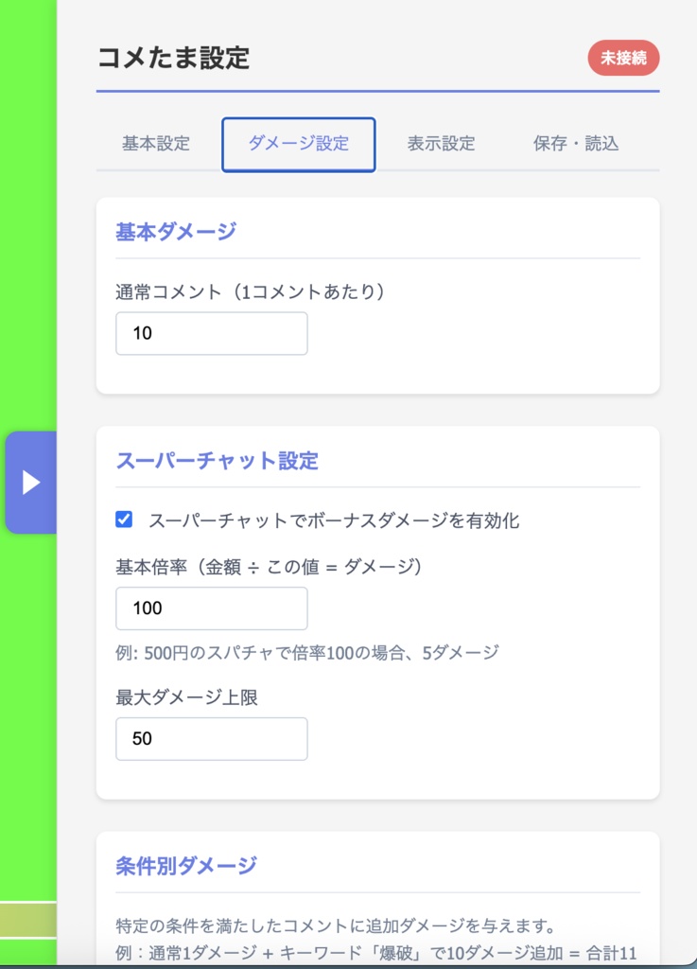This screenshot has height=969, width=697.
Task: Click the 通常コメント damage input showing 10
Action: [x=211, y=333]
